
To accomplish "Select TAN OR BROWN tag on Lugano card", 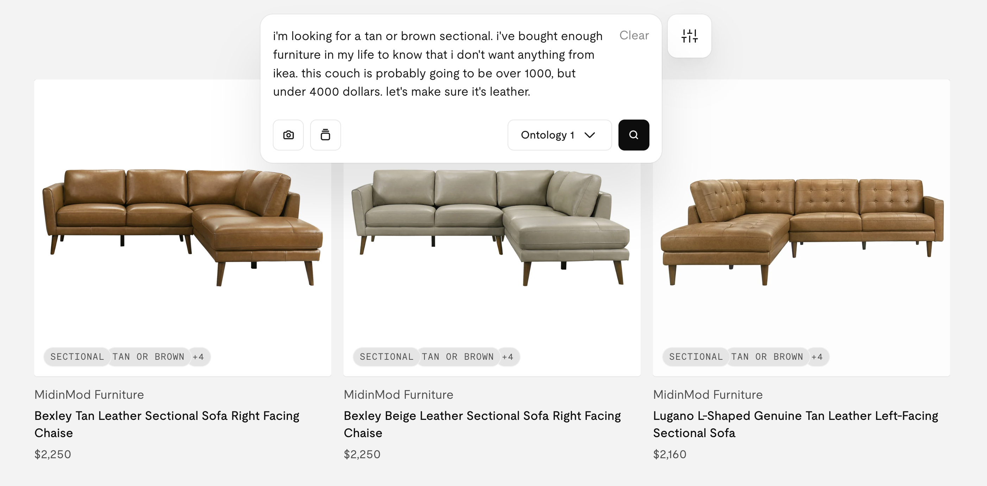I will click(767, 357).
